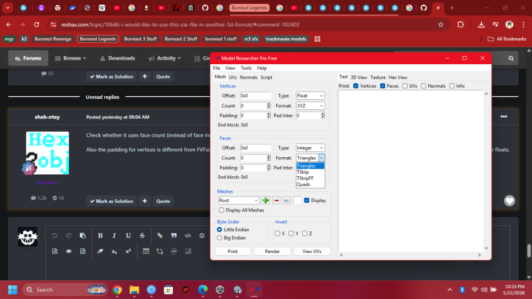
Task: Redo edit in reply editor
Action: [x=69, y=236]
